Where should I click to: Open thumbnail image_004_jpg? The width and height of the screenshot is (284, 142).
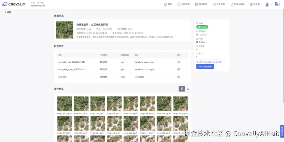coord(114,104)
